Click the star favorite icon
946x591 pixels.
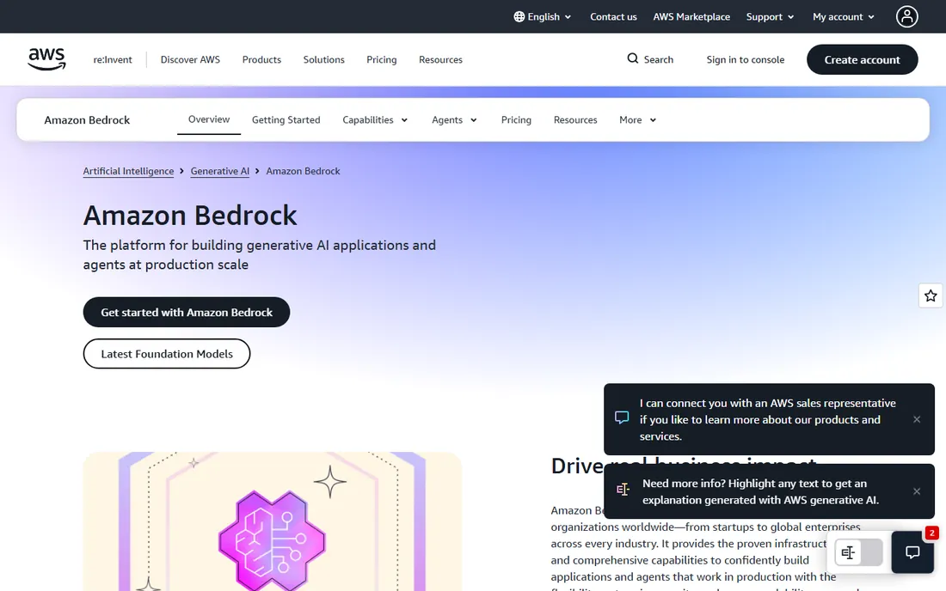coord(931,295)
